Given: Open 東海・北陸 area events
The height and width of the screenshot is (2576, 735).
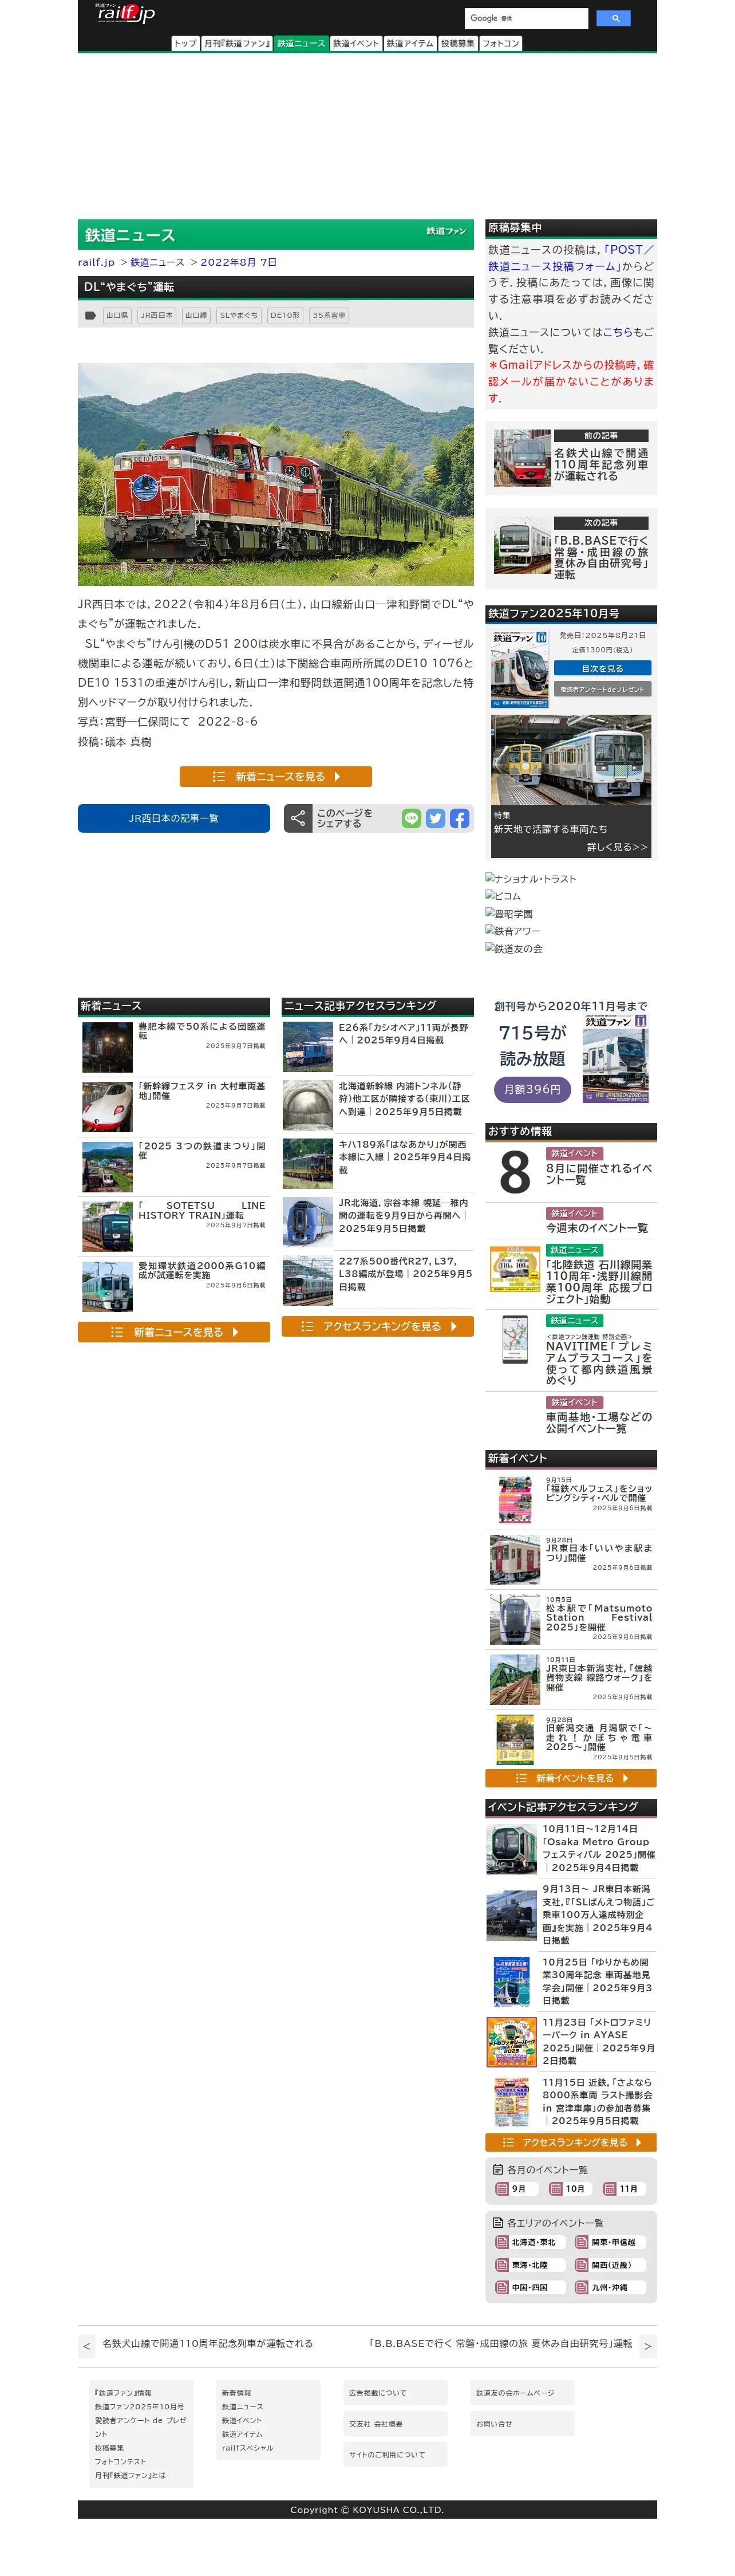Looking at the screenshot, I should (530, 2265).
